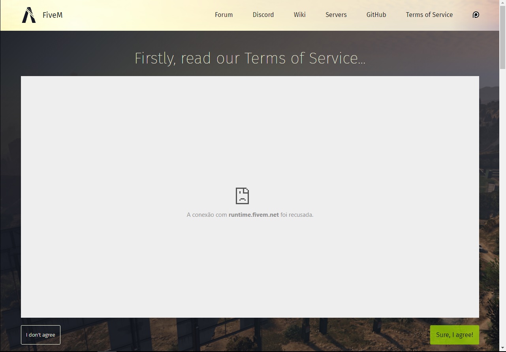Click the FiveM logo icon
This screenshot has width=506, height=352.
tap(28, 15)
